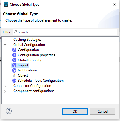Expand the Connector Configuration node
This screenshot has width=120, height=121.
point(5,86)
